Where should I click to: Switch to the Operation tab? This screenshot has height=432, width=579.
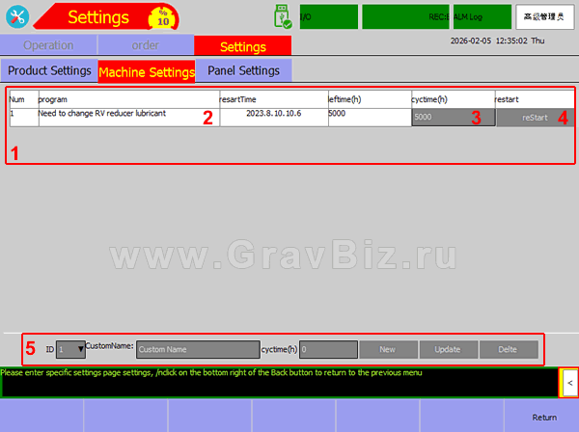48,46
